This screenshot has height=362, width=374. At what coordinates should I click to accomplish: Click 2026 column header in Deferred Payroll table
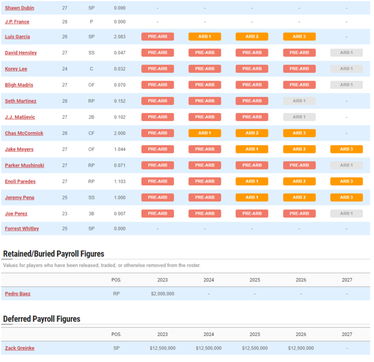point(301,334)
